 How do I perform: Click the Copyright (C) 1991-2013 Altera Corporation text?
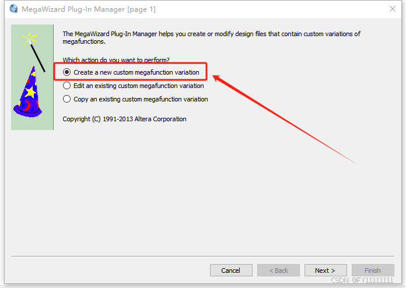(x=125, y=119)
